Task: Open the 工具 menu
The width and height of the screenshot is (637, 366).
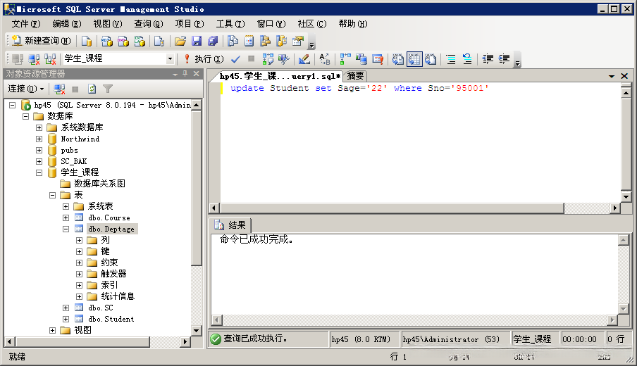Action: [230, 24]
